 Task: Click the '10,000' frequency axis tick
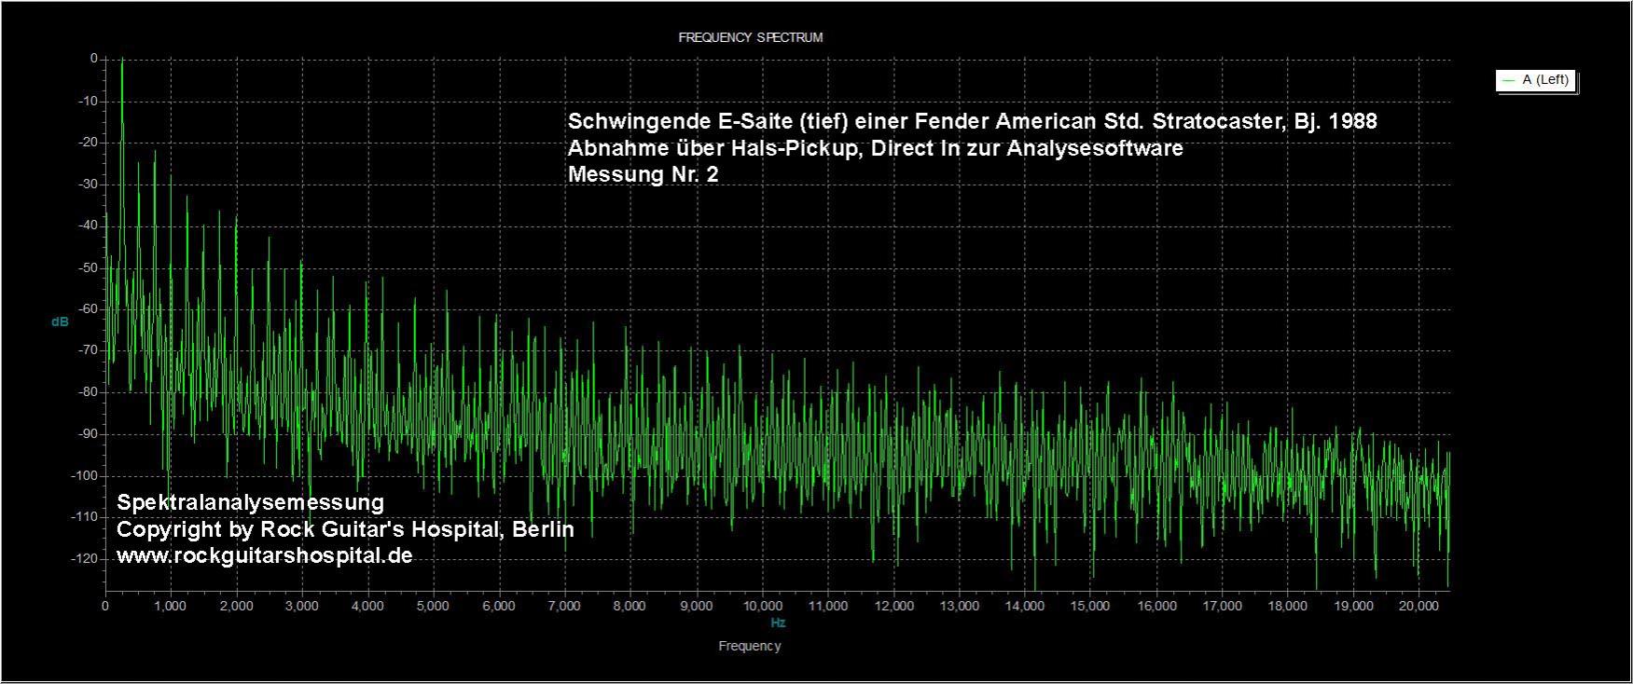click(762, 606)
